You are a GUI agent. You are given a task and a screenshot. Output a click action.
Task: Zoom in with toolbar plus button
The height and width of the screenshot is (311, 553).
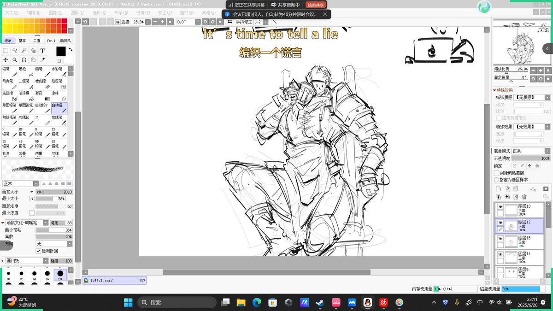coord(163,22)
